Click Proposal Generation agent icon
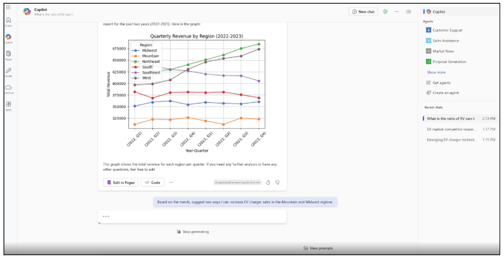This screenshot has width=504, height=257. click(x=428, y=62)
